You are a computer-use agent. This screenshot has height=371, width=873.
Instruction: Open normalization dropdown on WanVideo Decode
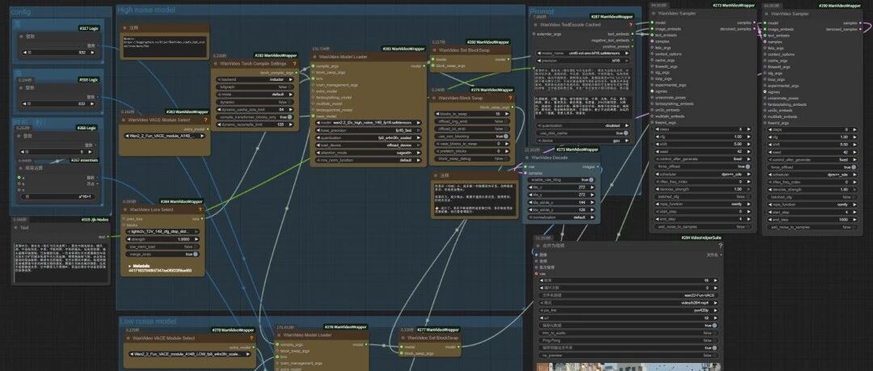561,217
